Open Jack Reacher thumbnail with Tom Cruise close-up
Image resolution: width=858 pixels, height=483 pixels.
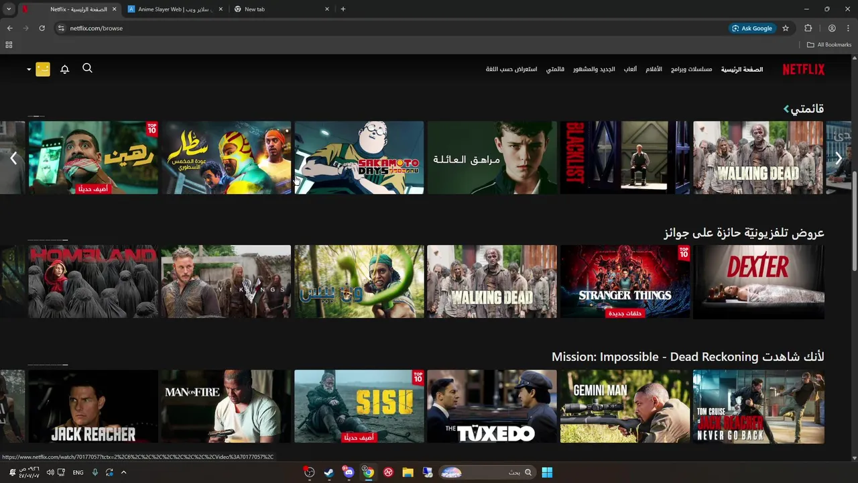tap(93, 407)
